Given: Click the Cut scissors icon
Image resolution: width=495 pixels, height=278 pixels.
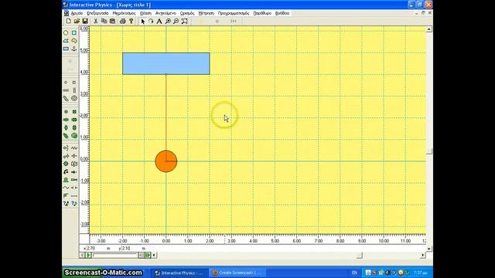Looking at the screenshot, I should pos(96,21).
